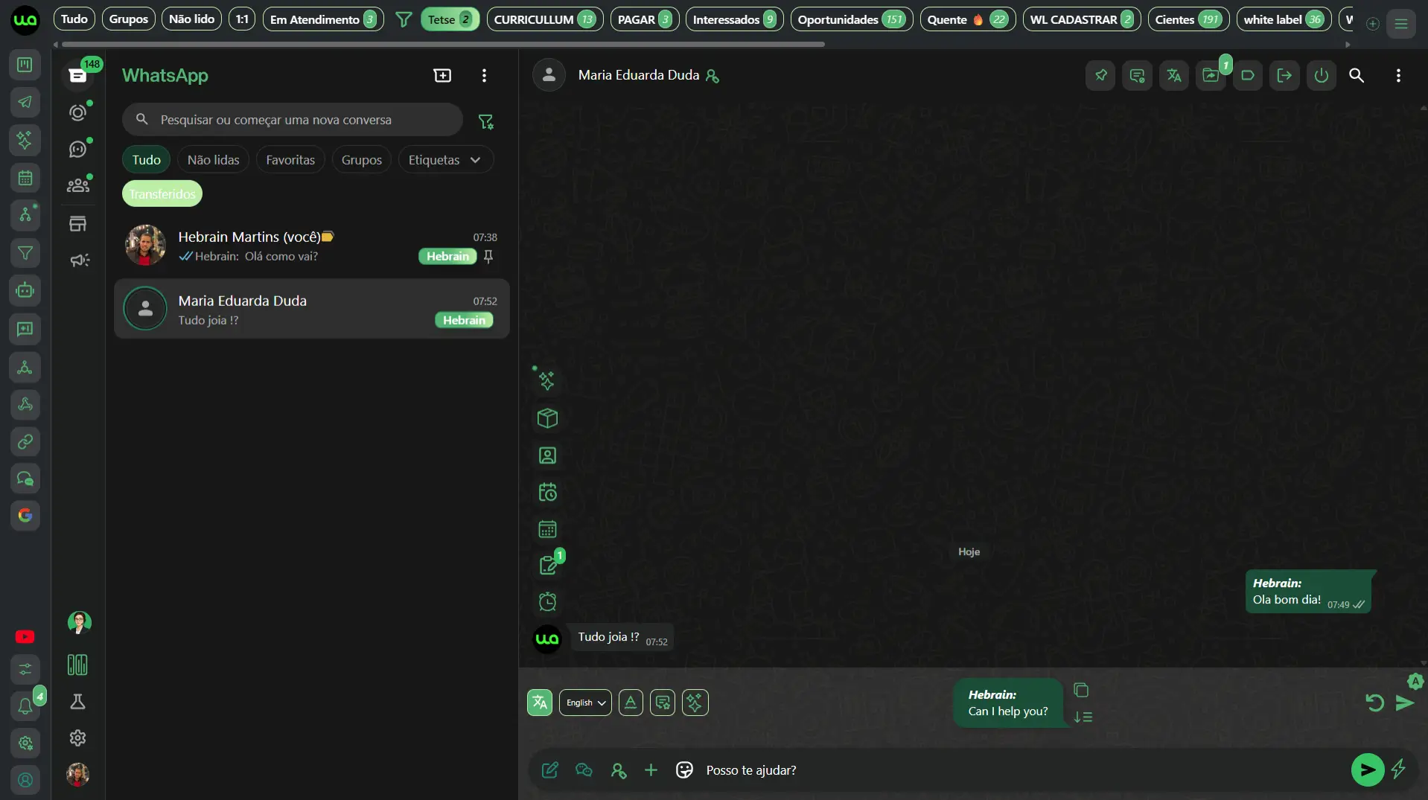This screenshot has height=800, width=1428.
Task: Expand the Etiquetas dropdown
Action: pos(445,160)
